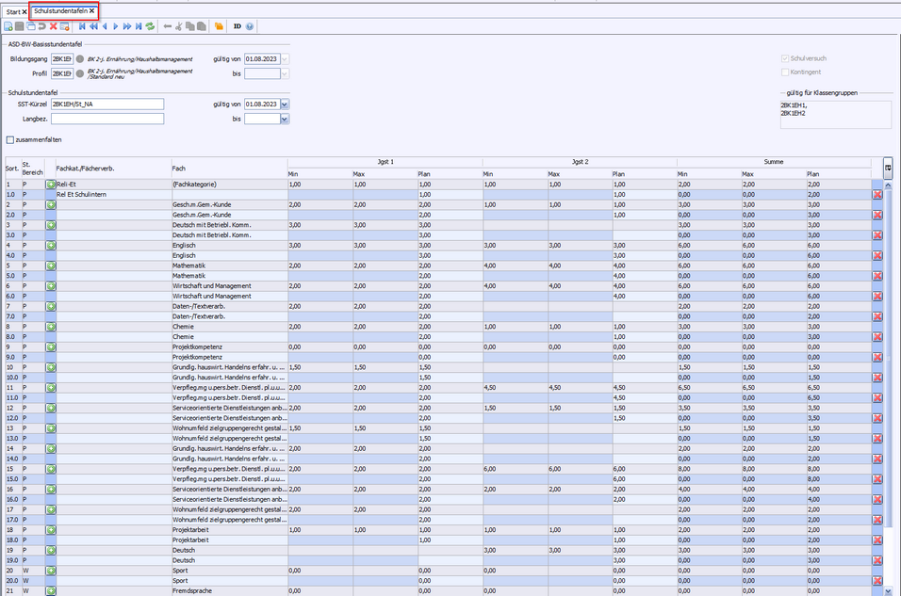Viewport: 901px width, 596px height.
Task: Open Schulstundentafel gültig von date dropdown
Action: [285, 105]
